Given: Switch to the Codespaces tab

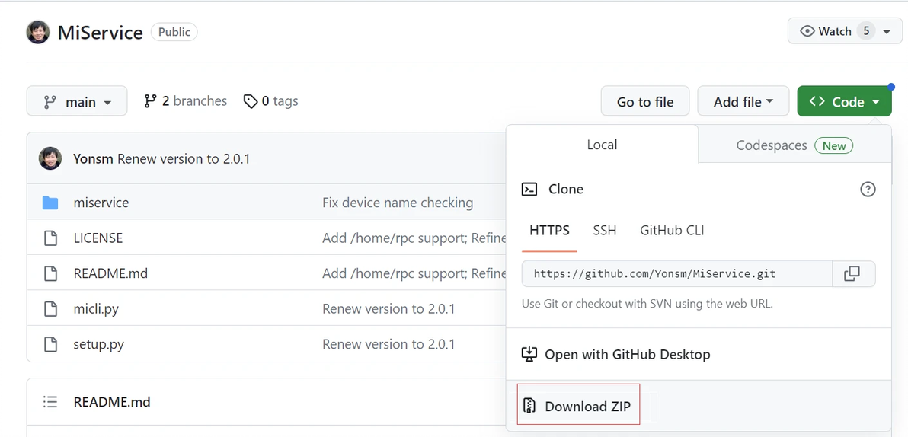Looking at the screenshot, I should pyautogui.click(x=794, y=145).
